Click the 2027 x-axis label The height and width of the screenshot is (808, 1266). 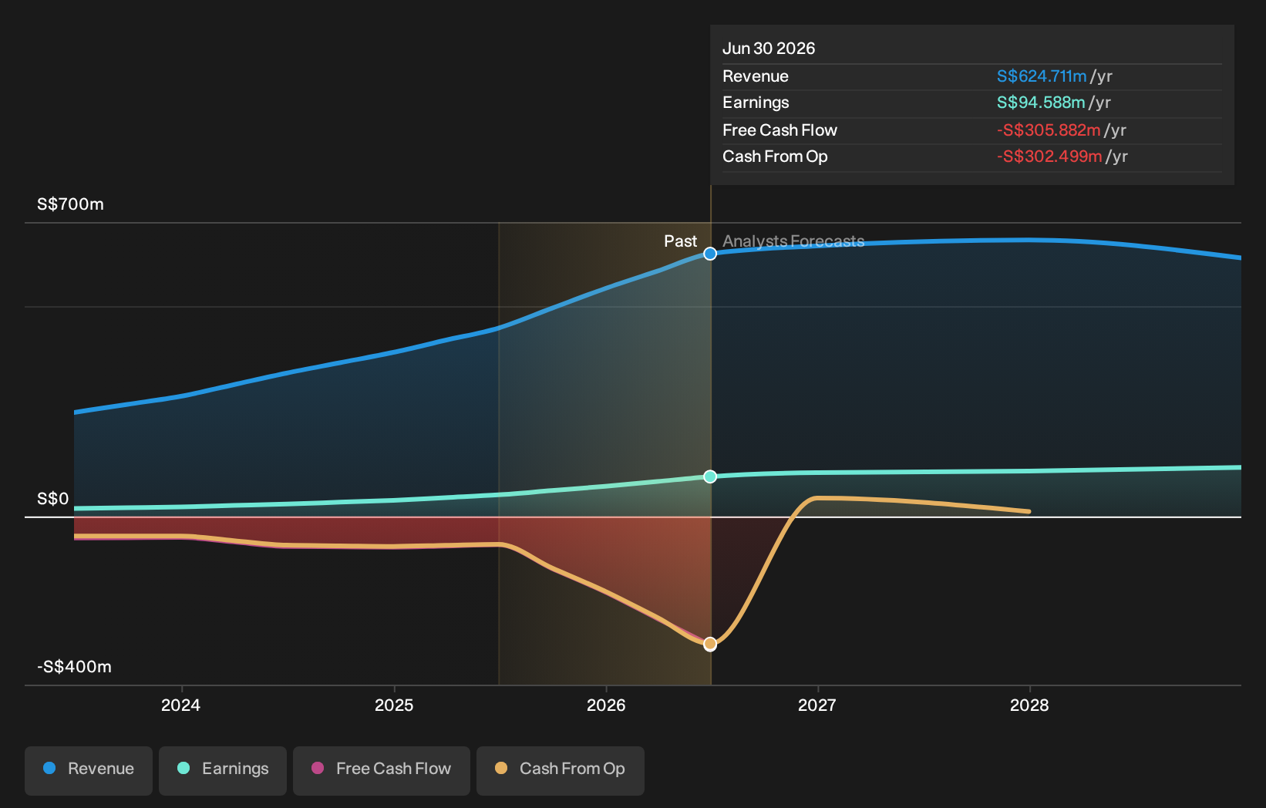click(817, 705)
